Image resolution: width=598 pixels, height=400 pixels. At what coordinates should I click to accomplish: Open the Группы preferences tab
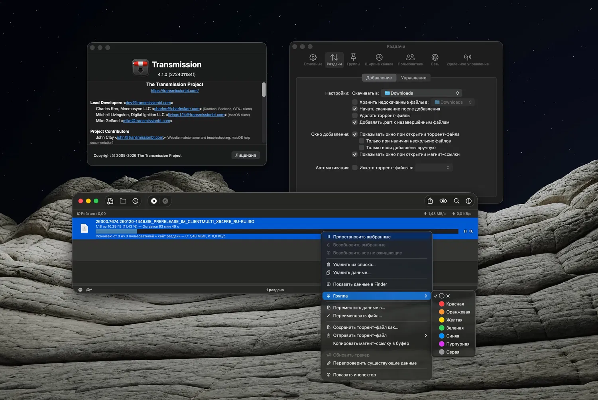click(353, 60)
